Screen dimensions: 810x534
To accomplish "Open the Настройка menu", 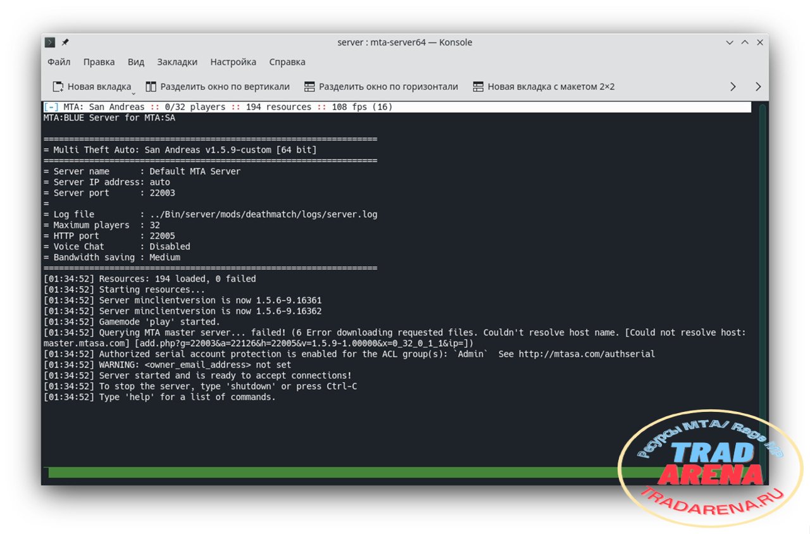I will [x=234, y=62].
